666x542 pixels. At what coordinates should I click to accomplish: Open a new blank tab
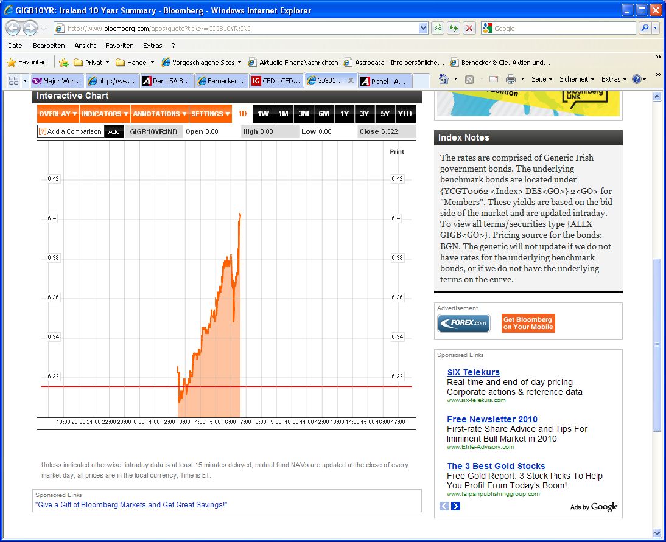click(x=421, y=81)
